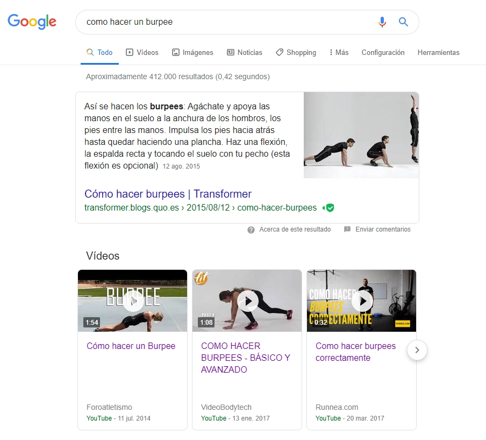Click the 'YouTube - 20 mar. 2017' text
Viewport: 486px width, 440px height.
point(349,418)
